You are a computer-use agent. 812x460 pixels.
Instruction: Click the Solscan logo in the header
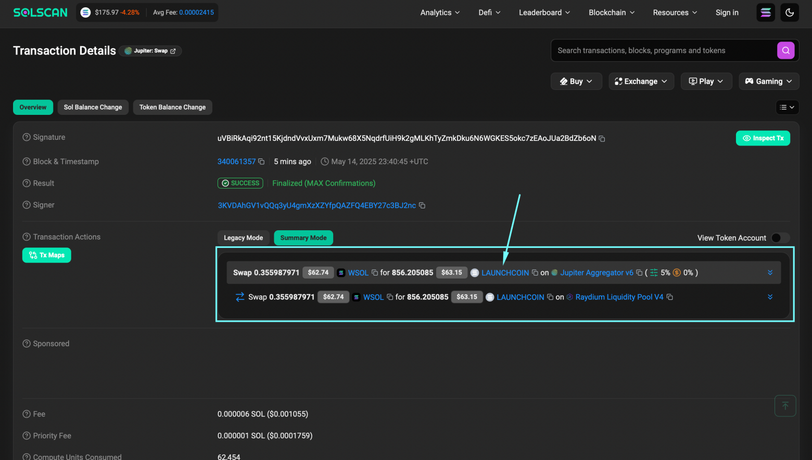tap(40, 12)
